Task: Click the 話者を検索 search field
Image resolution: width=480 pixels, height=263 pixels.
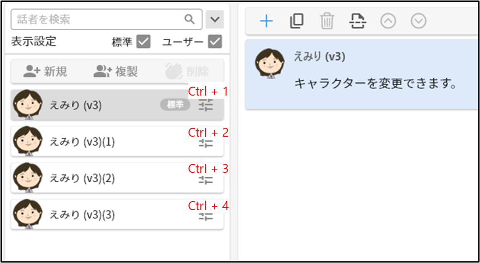Action: pyautogui.click(x=107, y=20)
